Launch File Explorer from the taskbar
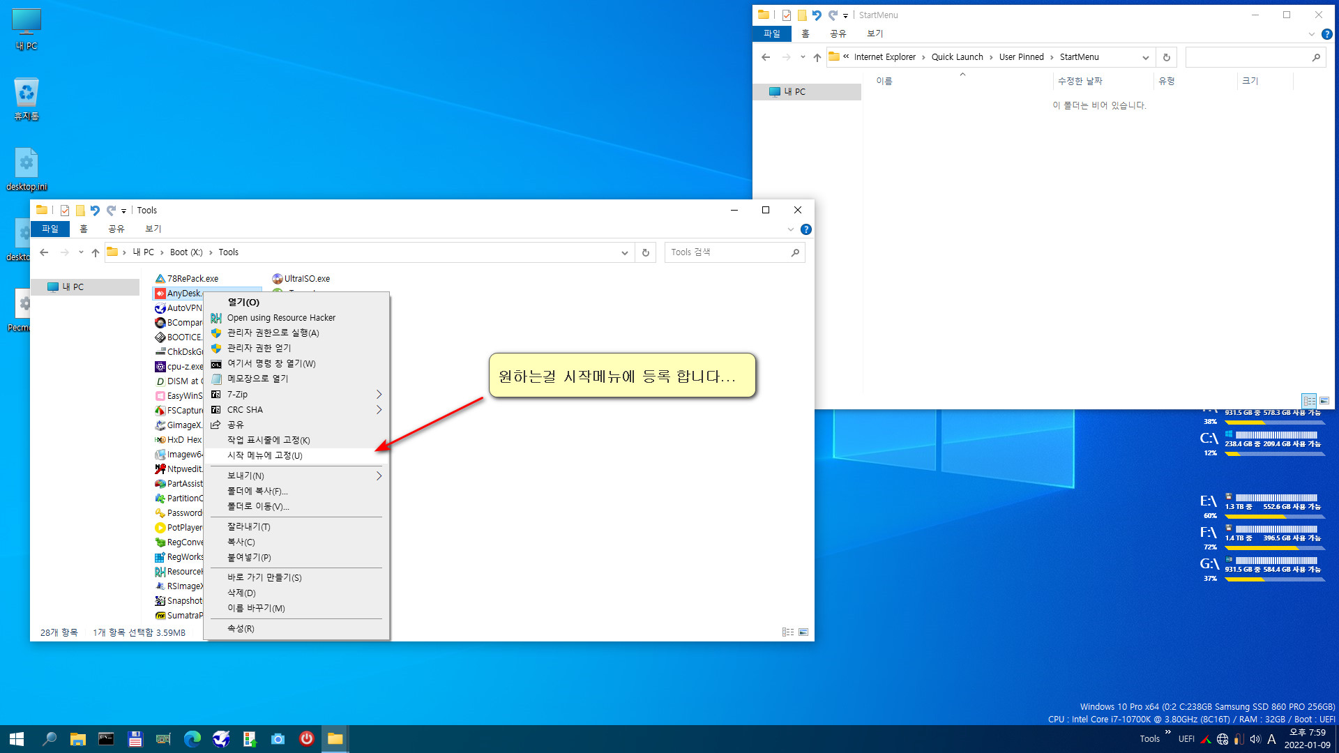This screenshot has height=753, width=1339. (77, 739)
